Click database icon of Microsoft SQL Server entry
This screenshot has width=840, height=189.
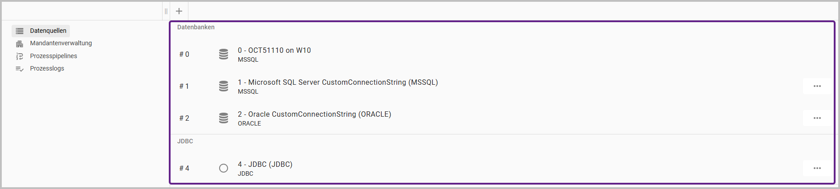pyautogui.click(x=224, y=86)
